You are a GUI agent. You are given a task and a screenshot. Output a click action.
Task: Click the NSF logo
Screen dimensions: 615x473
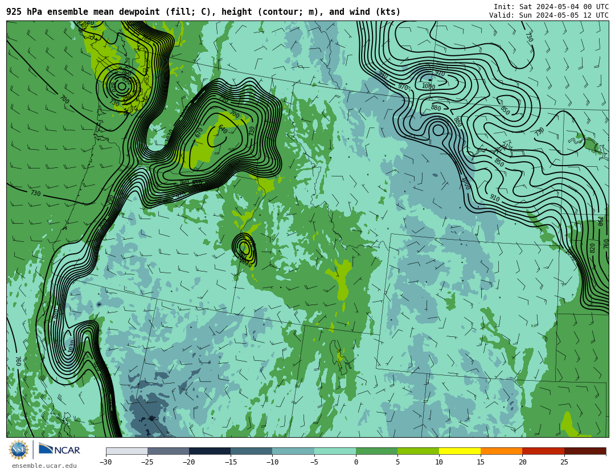click(x=18, y=450)
